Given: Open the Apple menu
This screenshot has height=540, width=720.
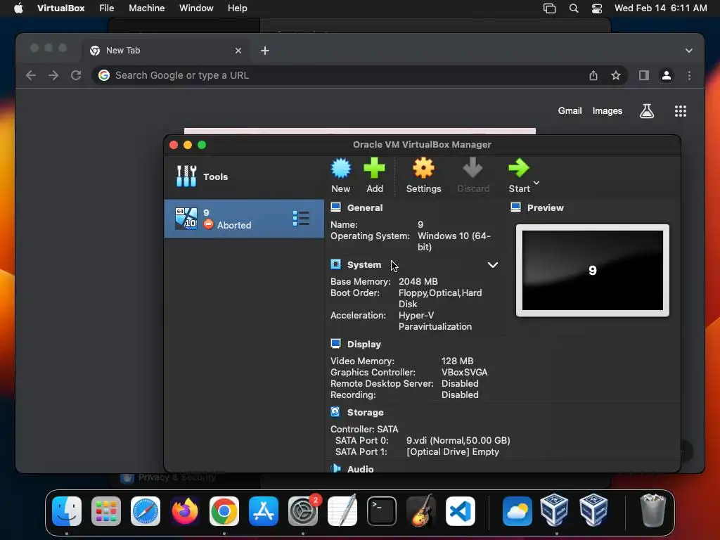Looking at the screenshot, I should click(x=18, y=8).
